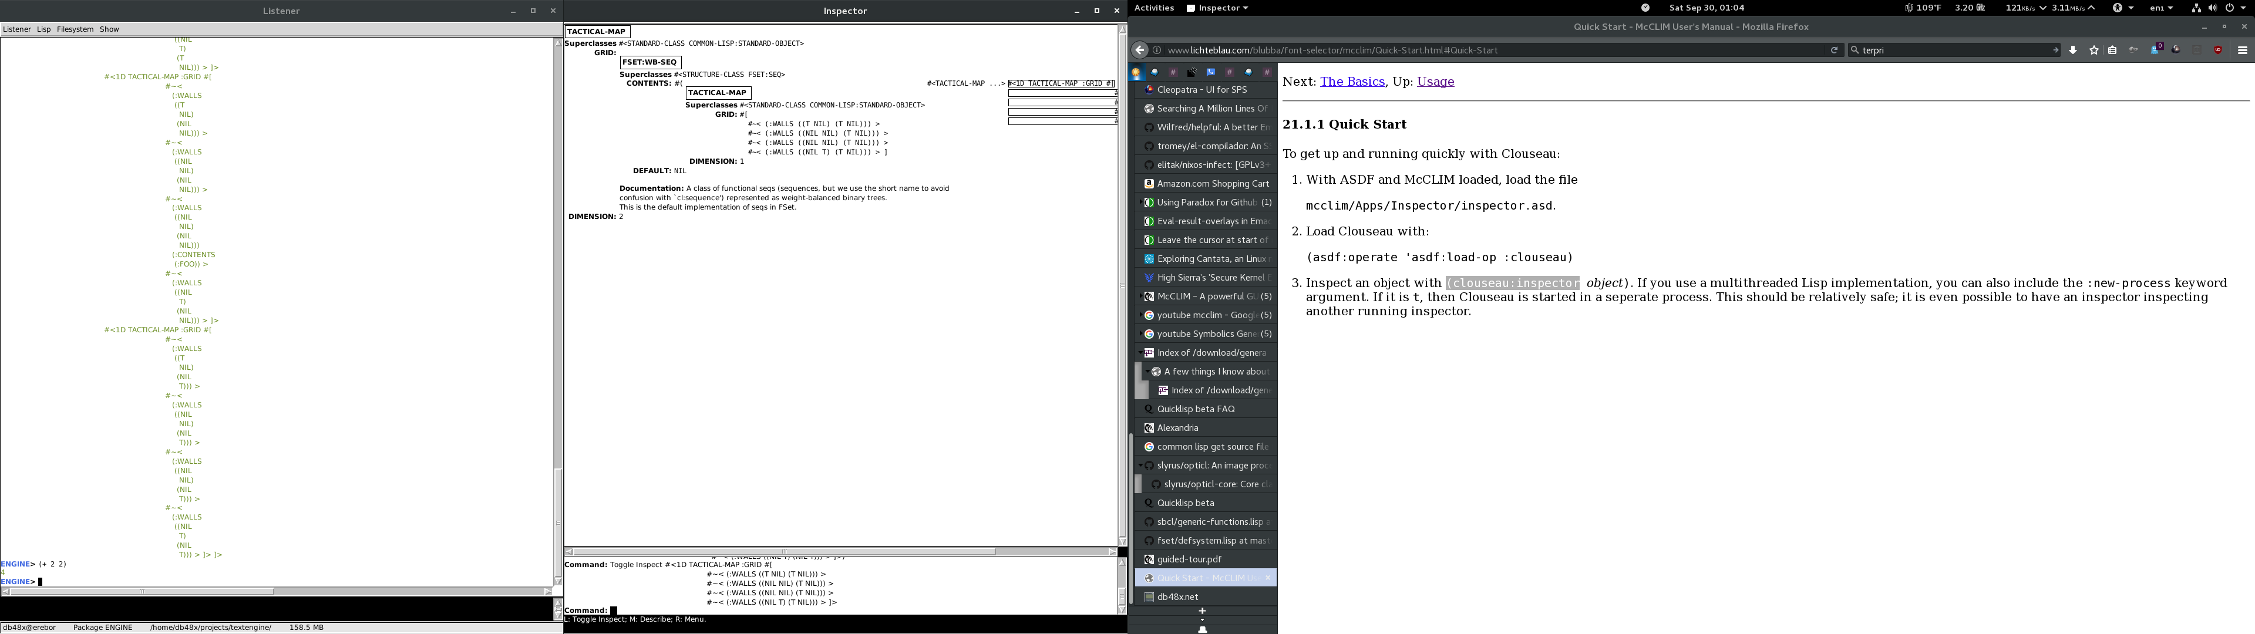Click the TACTICAL-MAP header in Inspector

click(x=597, y=32)
